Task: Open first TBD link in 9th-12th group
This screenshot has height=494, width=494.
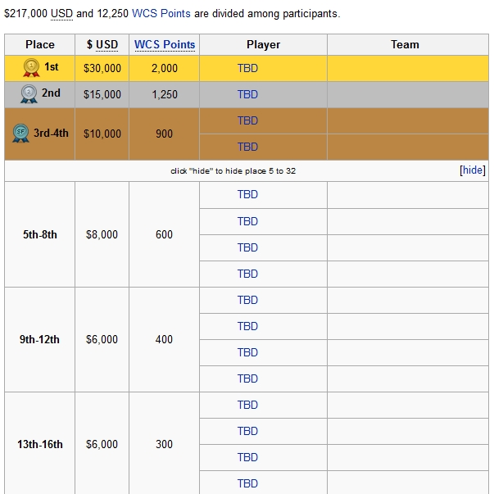Action: click(247, 300)
